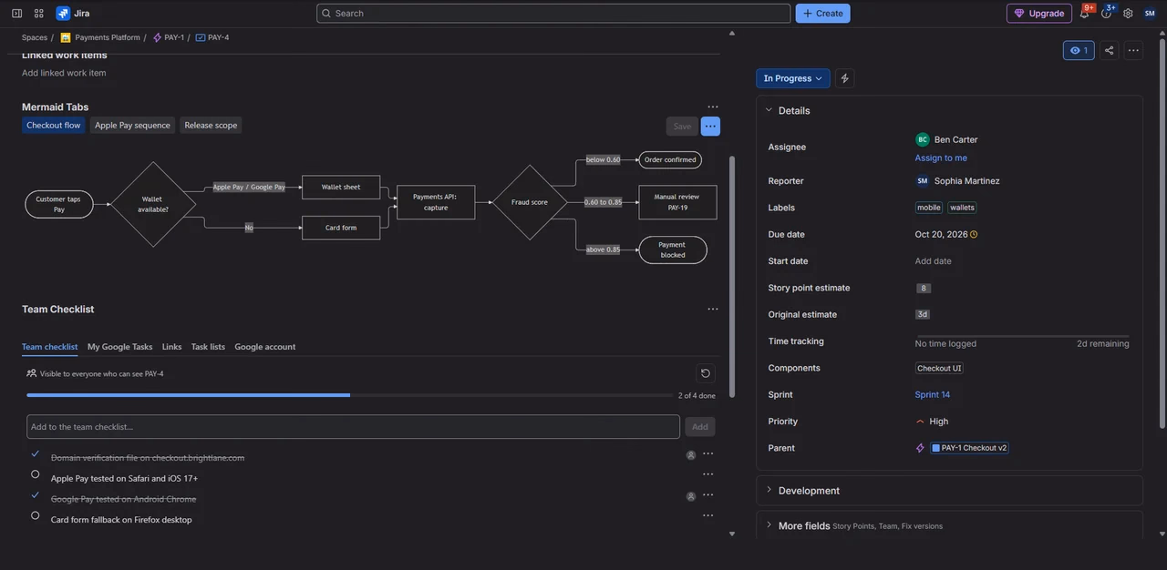This screenshot has width=1167, height=570.
Task: Reset checklist with refresh icon
Action: 706,373
